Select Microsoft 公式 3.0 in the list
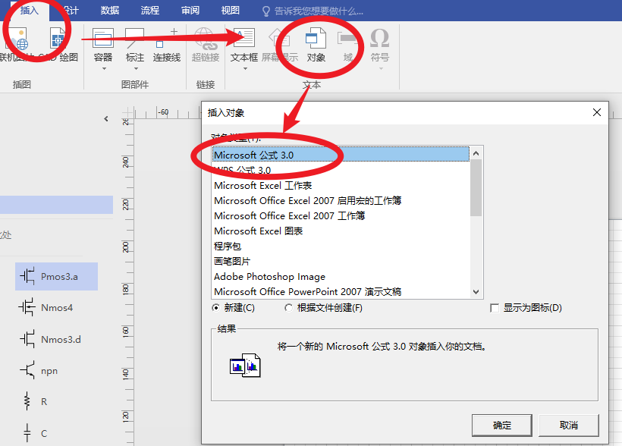This screenshot has height=446, width=622. pyautogui.click(x=341, y=155)
